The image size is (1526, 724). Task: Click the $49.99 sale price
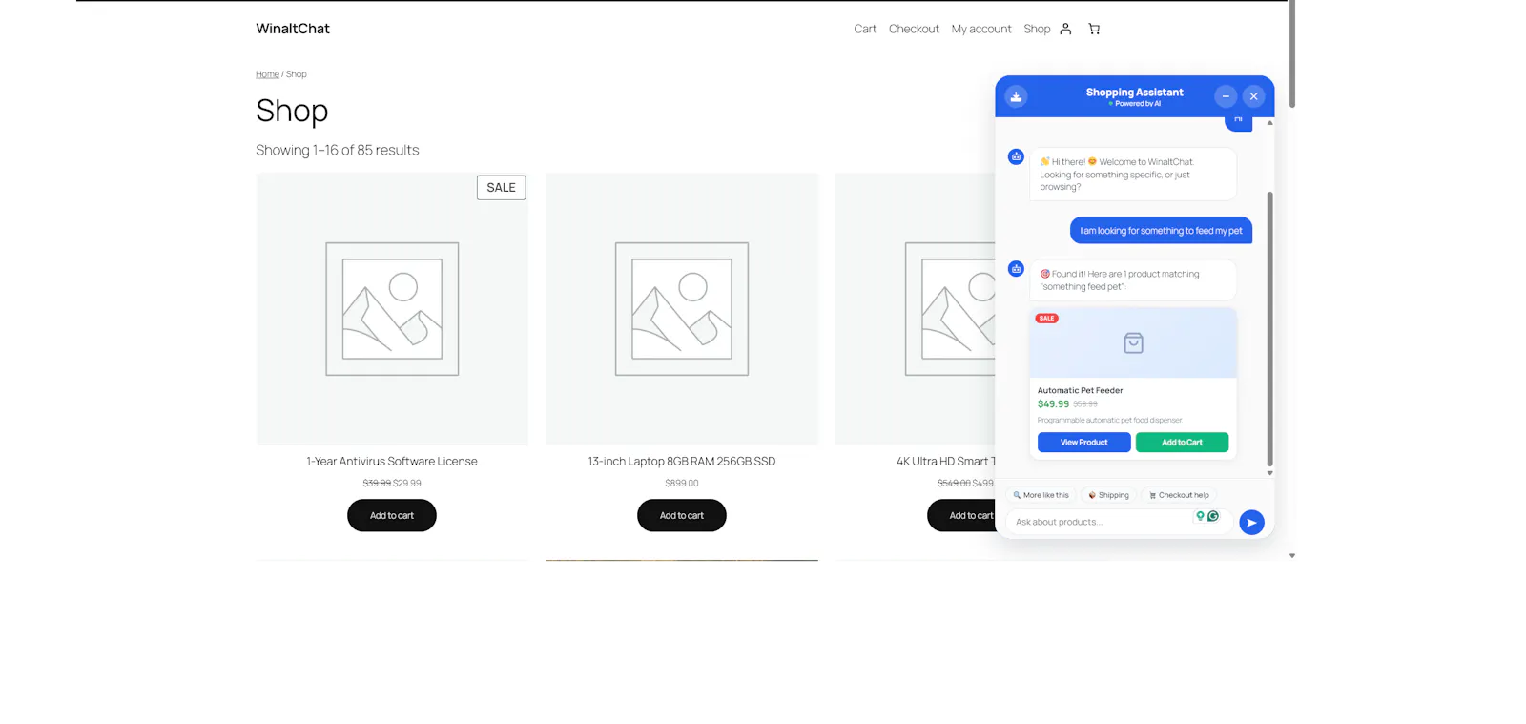click(1053, 404)
